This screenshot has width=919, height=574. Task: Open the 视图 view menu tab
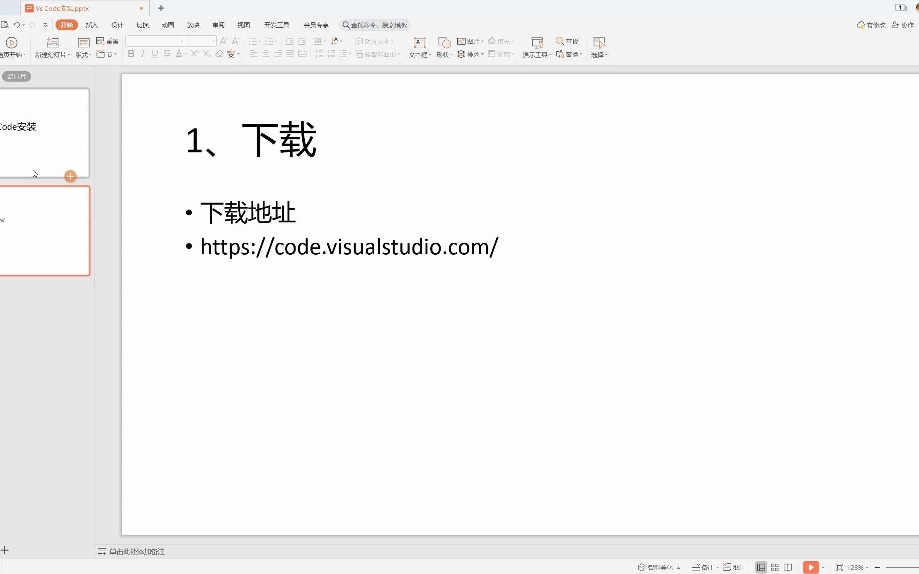coord(243,25)
